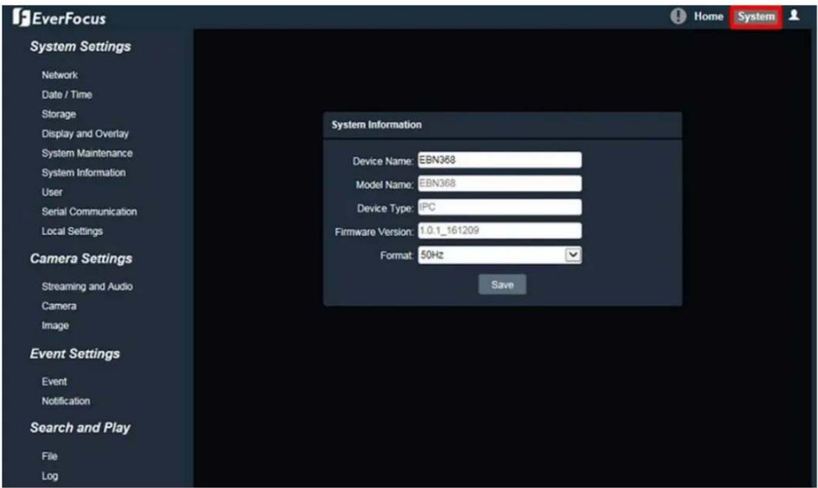Open Serial Communication settings

click(89, 212)
